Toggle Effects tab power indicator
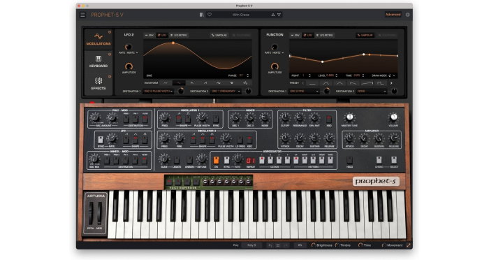 (x=110, y=76)
